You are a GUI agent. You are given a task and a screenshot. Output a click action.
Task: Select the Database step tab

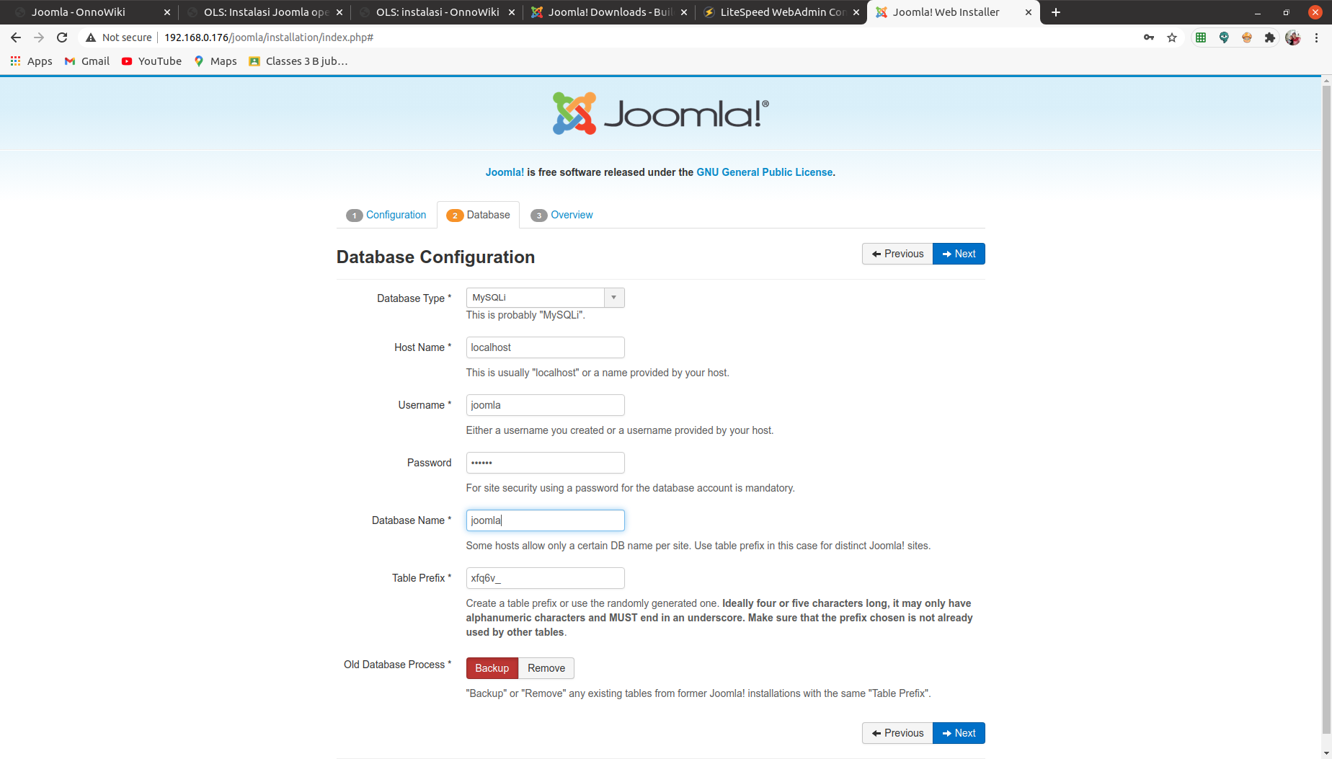click(x=479, y=215)
